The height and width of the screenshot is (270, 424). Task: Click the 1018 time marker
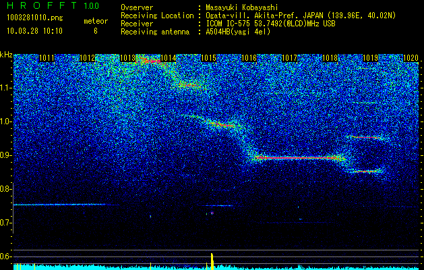tap(330, 58)
